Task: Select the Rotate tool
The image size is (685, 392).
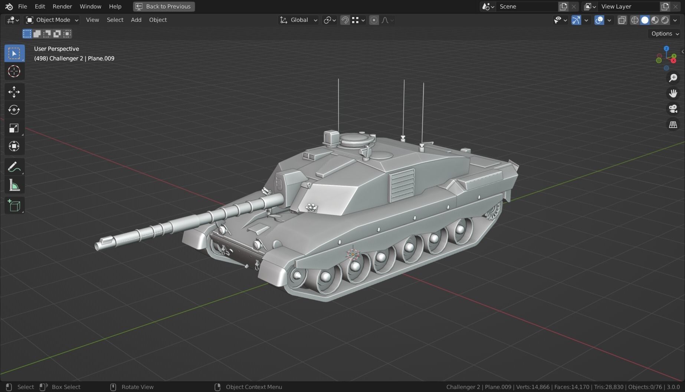Action: point(14,110)
